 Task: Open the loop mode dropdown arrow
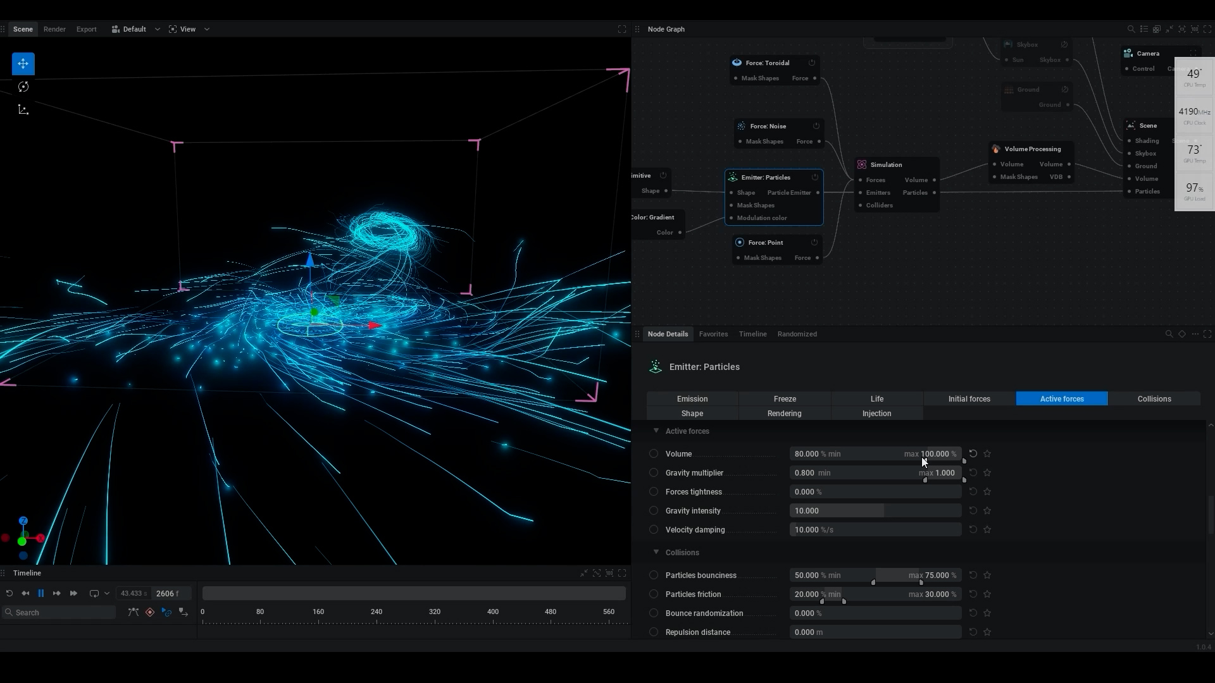point(107,593)
